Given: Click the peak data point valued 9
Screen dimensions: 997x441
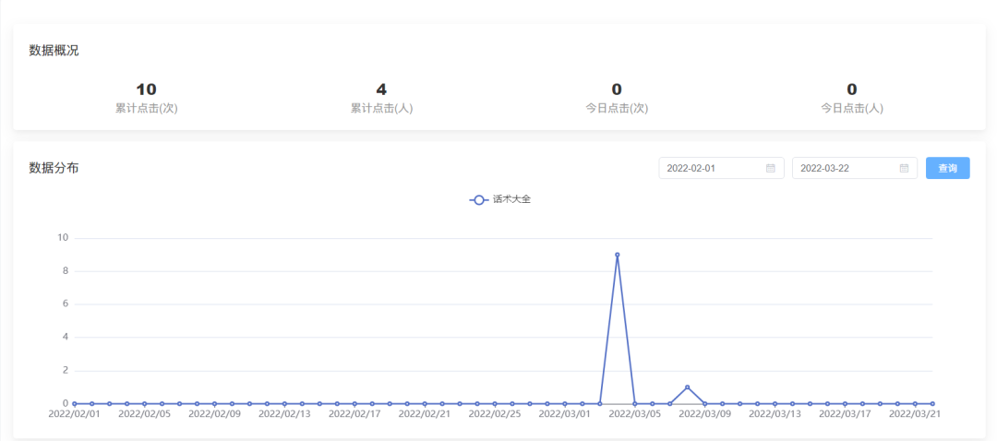Looking at the screenshot, I should pos(617,255).
